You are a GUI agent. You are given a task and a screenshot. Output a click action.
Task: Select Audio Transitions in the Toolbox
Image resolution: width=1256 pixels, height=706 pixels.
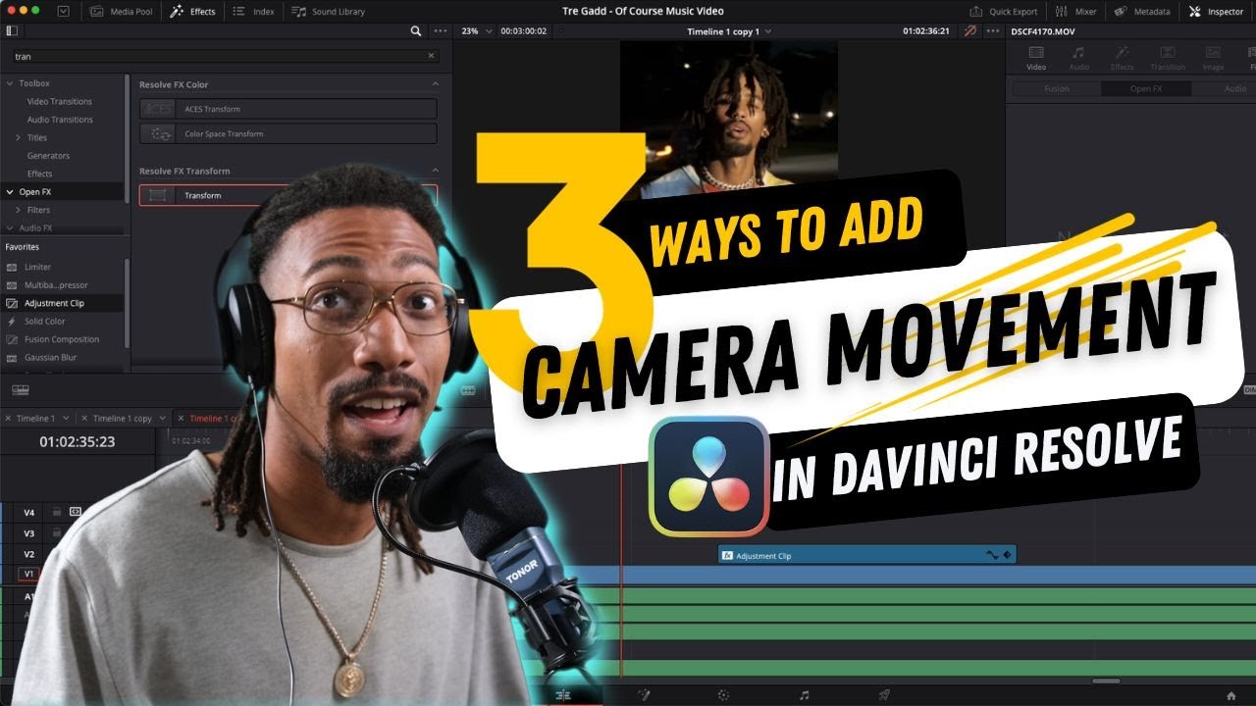[60, 120]
